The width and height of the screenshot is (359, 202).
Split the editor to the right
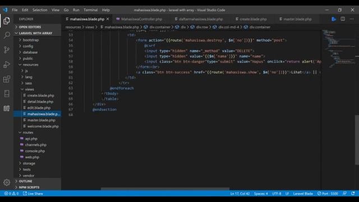(x=343, y=19)
